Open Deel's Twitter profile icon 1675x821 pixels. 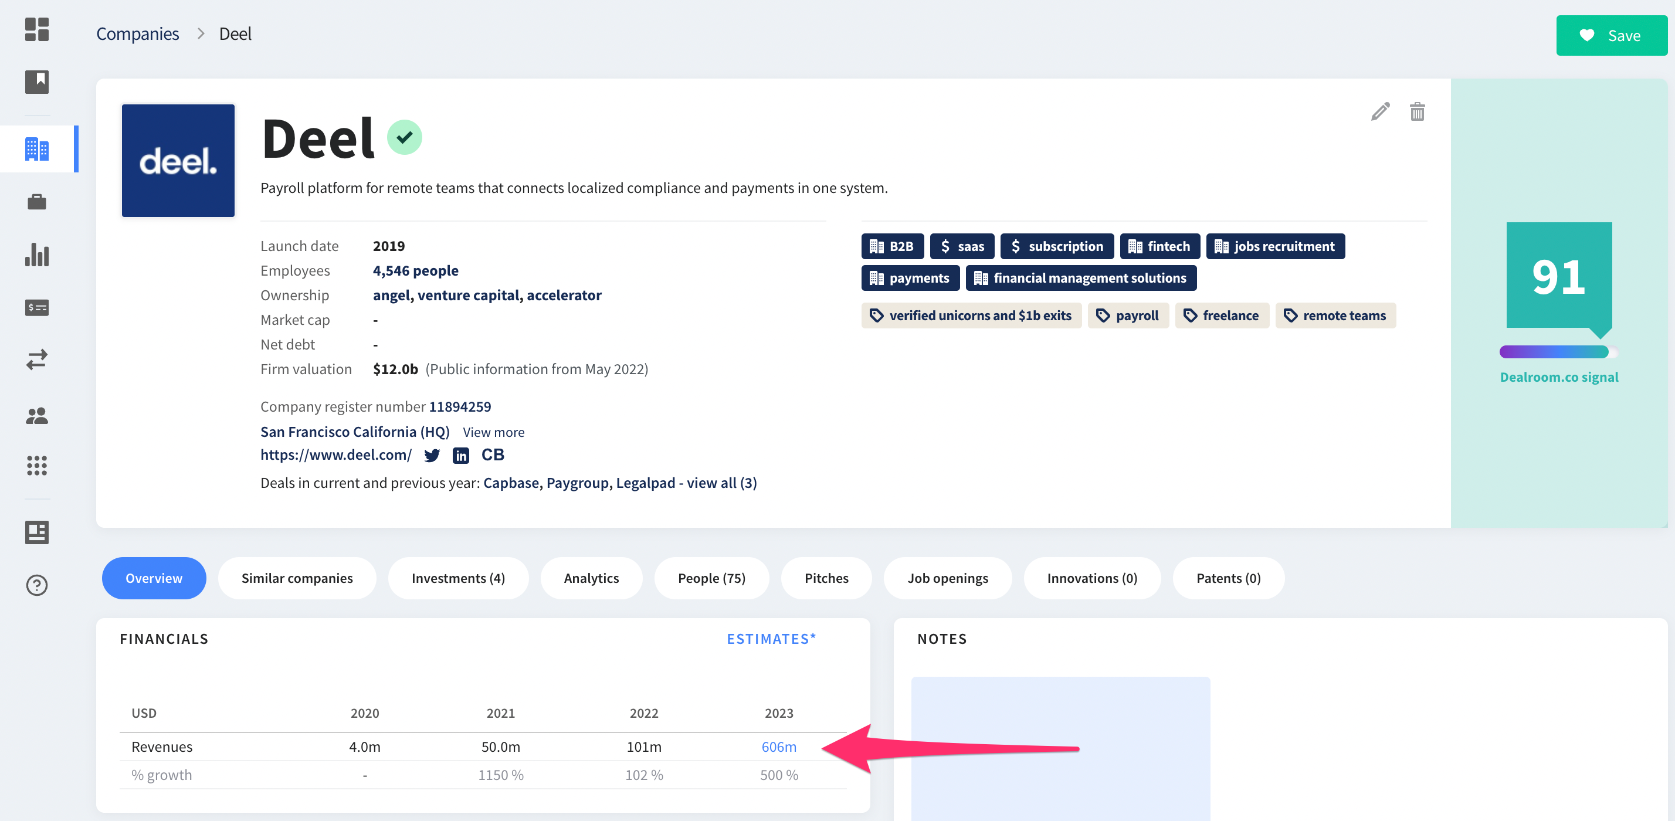coord(432,456)
